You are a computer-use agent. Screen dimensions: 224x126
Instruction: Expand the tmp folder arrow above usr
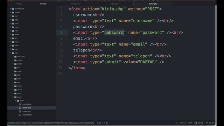(x=10, y=45)
